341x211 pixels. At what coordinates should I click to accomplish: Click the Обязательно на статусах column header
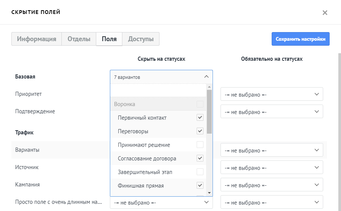point(272,59)
